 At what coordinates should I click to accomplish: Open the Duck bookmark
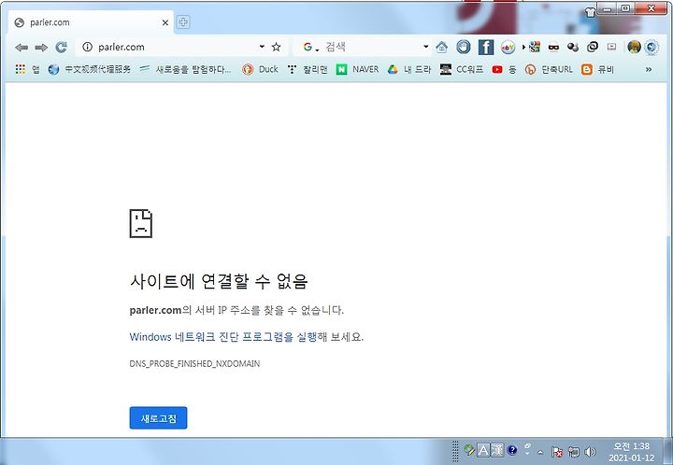tap(260, 69)
